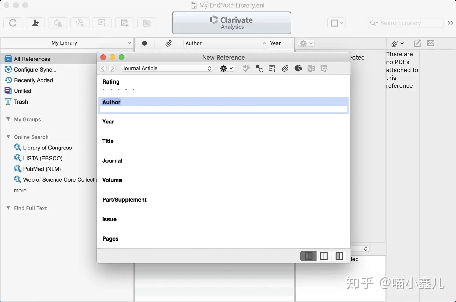Collapse the Online Search section
Image resolution: width=456 pixels, height=302 pixels.
(8, 137)
